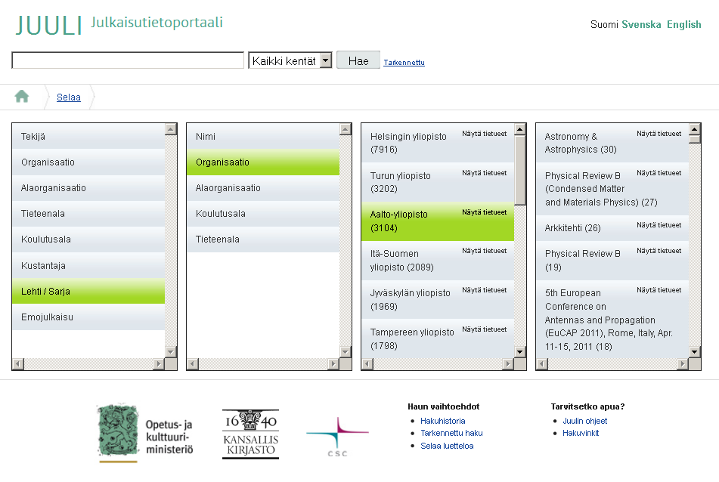The height and width of the screenshot is (482, 719).
Task: Select Nimi in second column
Action: click(x=263, y=136)
